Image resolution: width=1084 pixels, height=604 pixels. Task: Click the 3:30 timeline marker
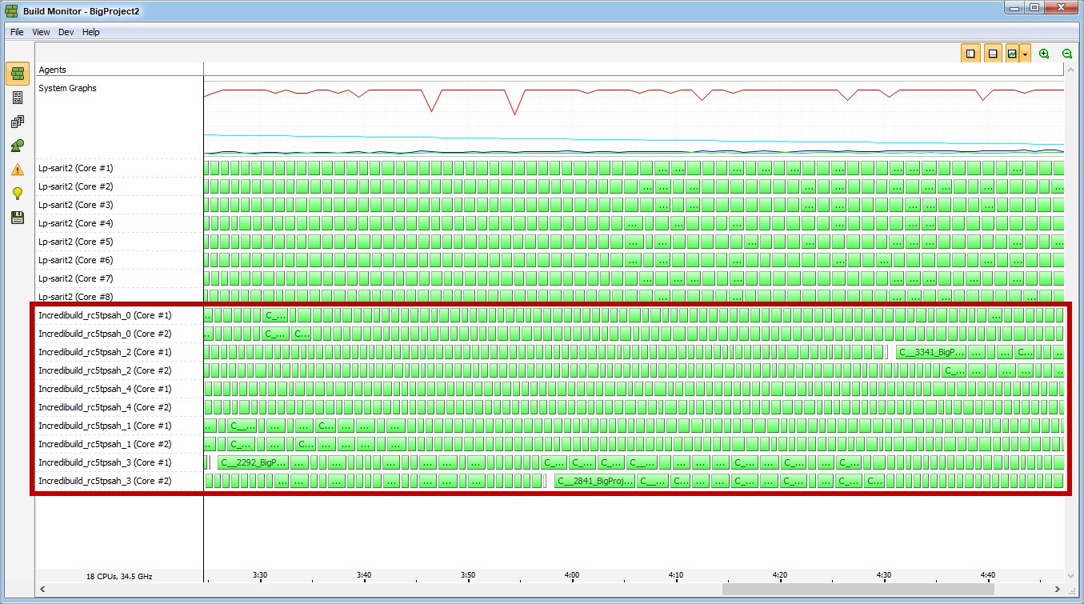click(260, 574)
